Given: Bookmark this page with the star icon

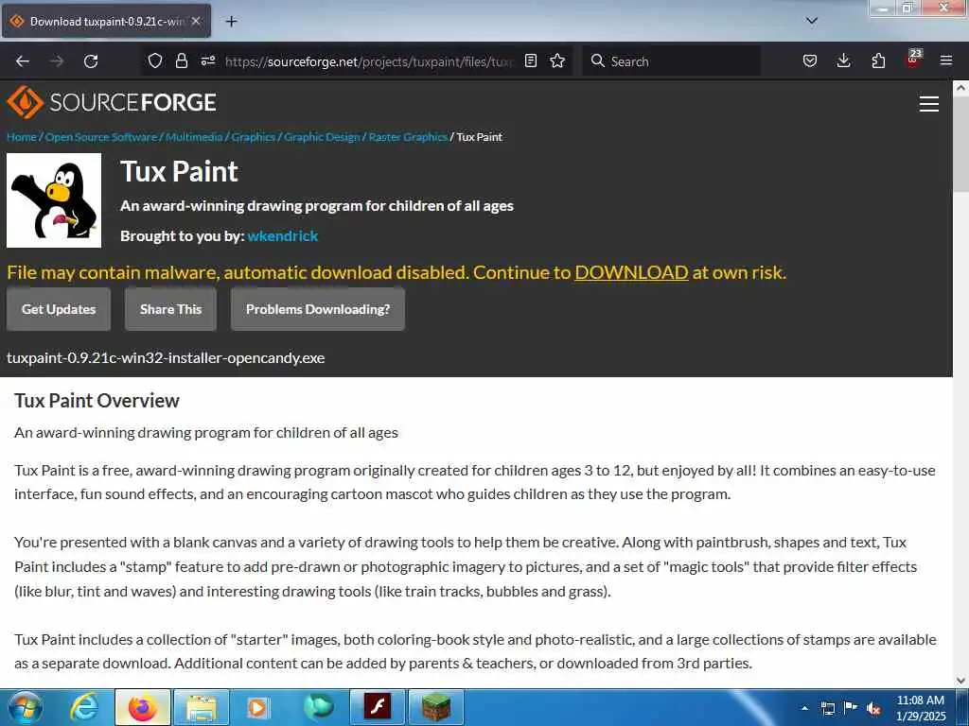Looking at the screenshot, I should [x=557, y=60].
